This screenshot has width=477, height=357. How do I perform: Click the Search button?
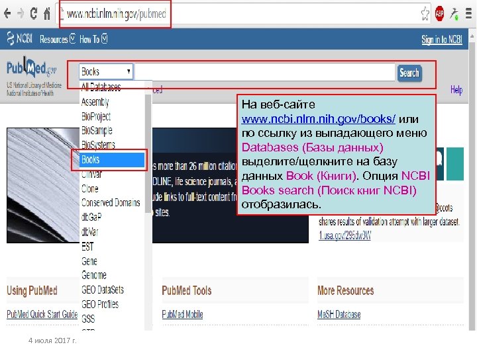pos(409,73)
